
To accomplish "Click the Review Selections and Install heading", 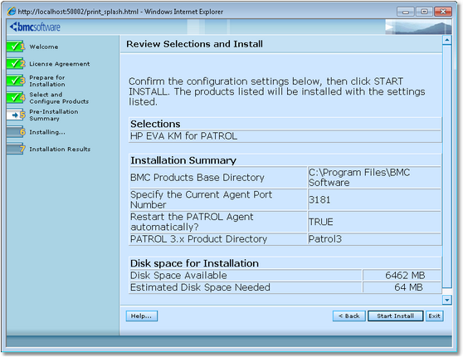I will [x=195, y=44].
